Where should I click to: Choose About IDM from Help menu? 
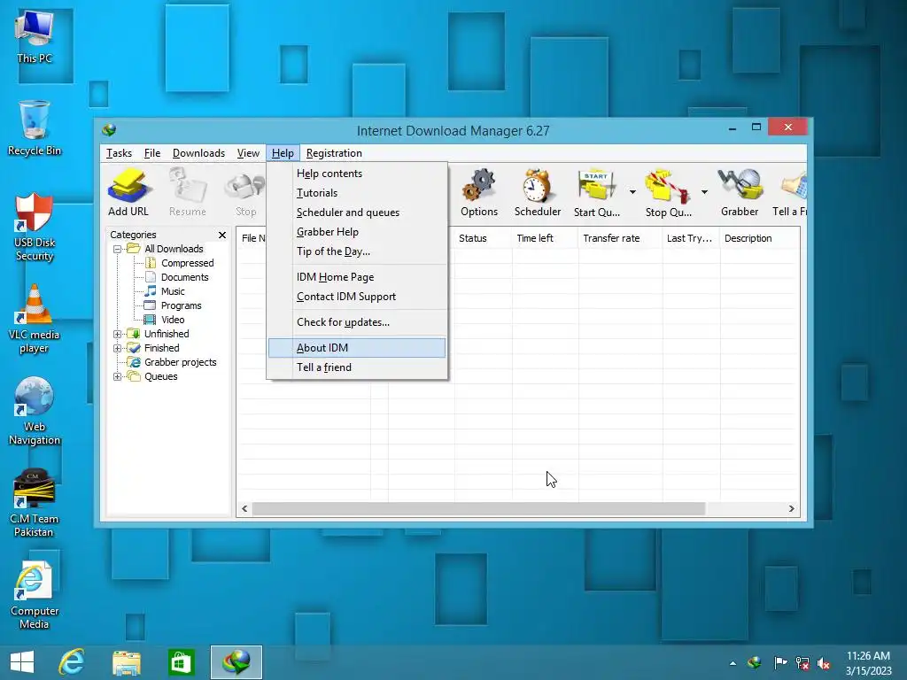tap(357, 347)
